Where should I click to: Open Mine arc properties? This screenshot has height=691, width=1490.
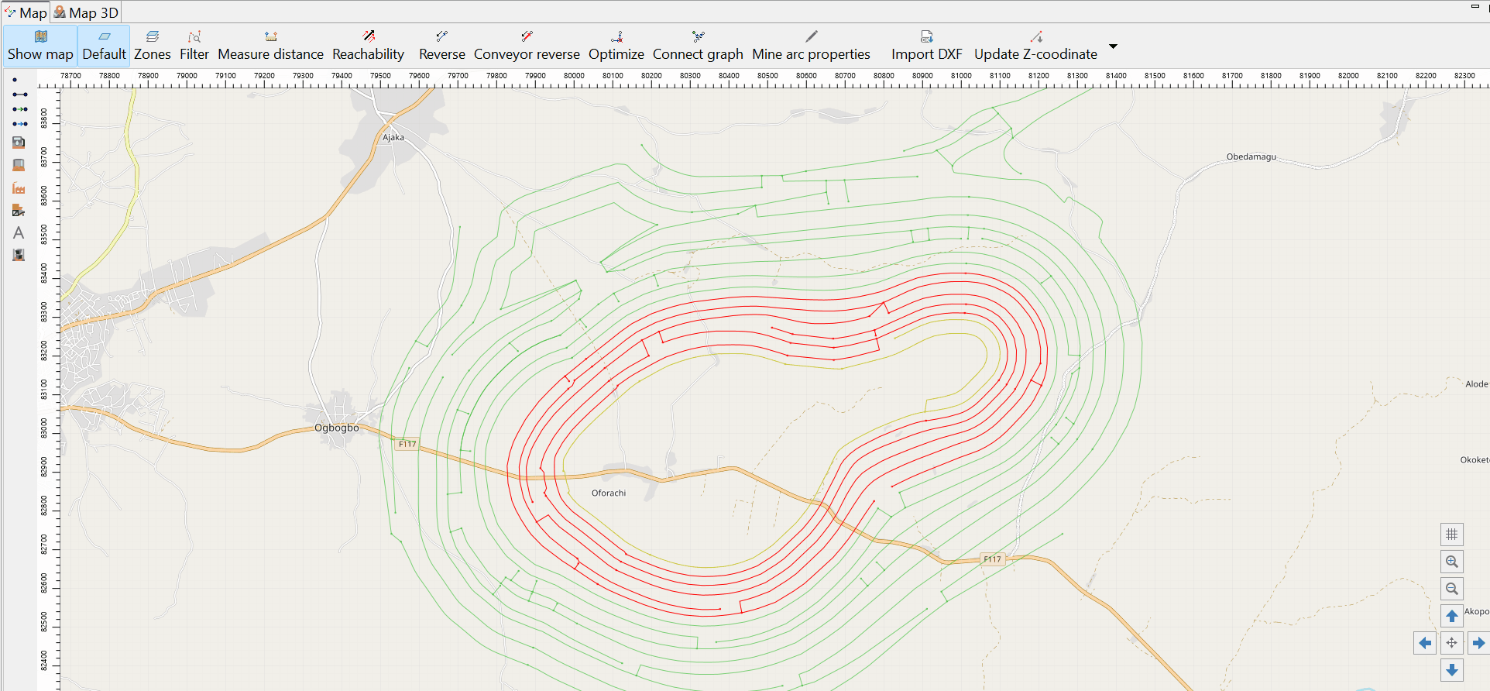[x=811, y=46]
